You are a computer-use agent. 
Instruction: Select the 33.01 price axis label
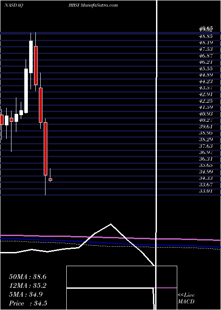(206, 191)
